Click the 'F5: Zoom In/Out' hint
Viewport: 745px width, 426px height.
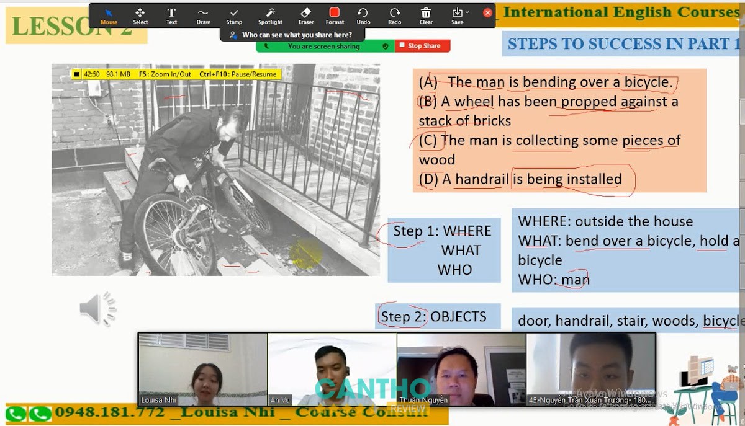click(x=165, y=74)
